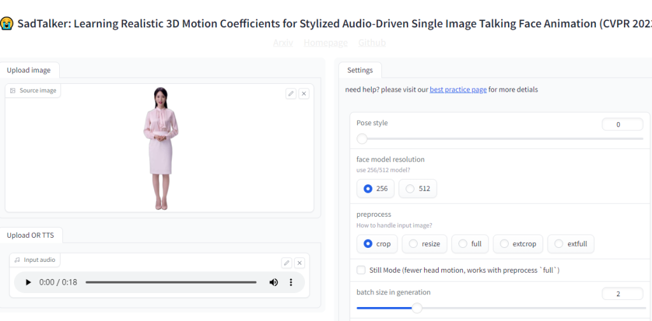Clear the input audio with X icon

point(299,263)
